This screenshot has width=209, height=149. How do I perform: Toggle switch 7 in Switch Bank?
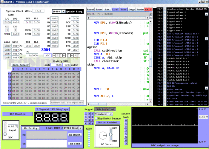pos(126,144)
